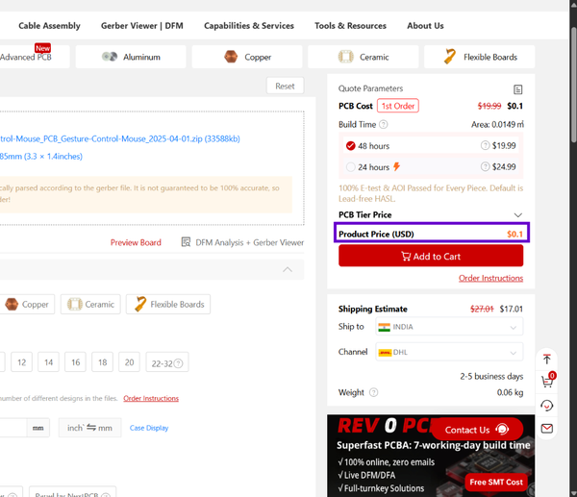Click the board dimensions text in inches

tap(41, 157)
